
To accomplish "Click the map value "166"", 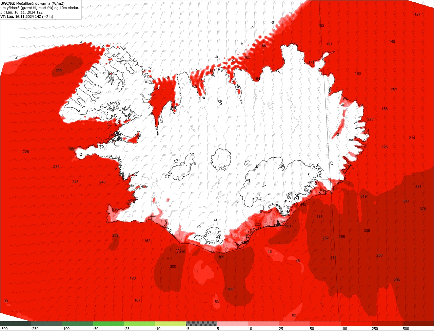I will [x=263, y=46].
